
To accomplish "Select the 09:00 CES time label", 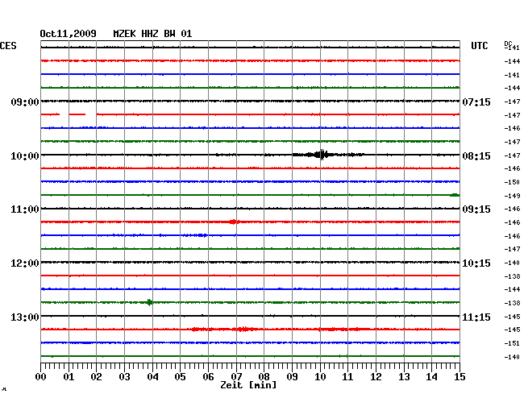I will pyautogui.click(x=25, y=102).
